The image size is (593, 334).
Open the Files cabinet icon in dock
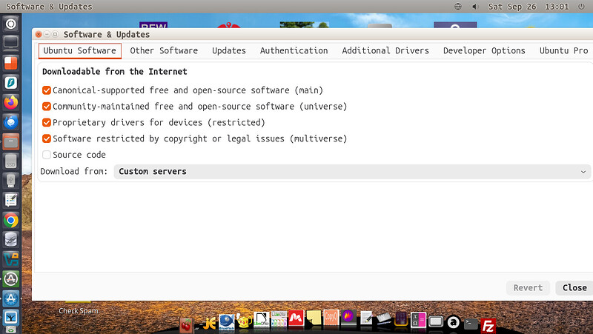coord(11,141)
